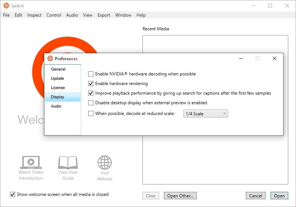296x207 pixels.
Task: Close the Switch main window
Action: coord(287,6)
